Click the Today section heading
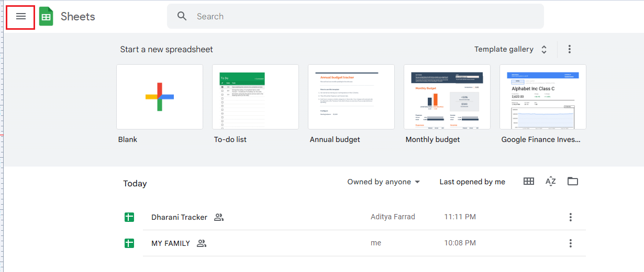 135,183
